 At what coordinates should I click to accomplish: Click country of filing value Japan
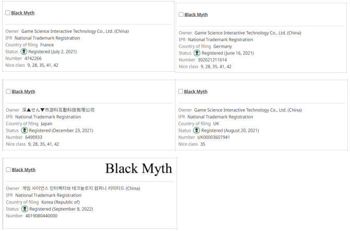point(46,124)
